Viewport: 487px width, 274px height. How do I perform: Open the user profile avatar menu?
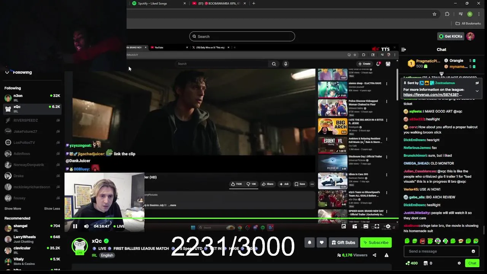click(x=470, y=37)
